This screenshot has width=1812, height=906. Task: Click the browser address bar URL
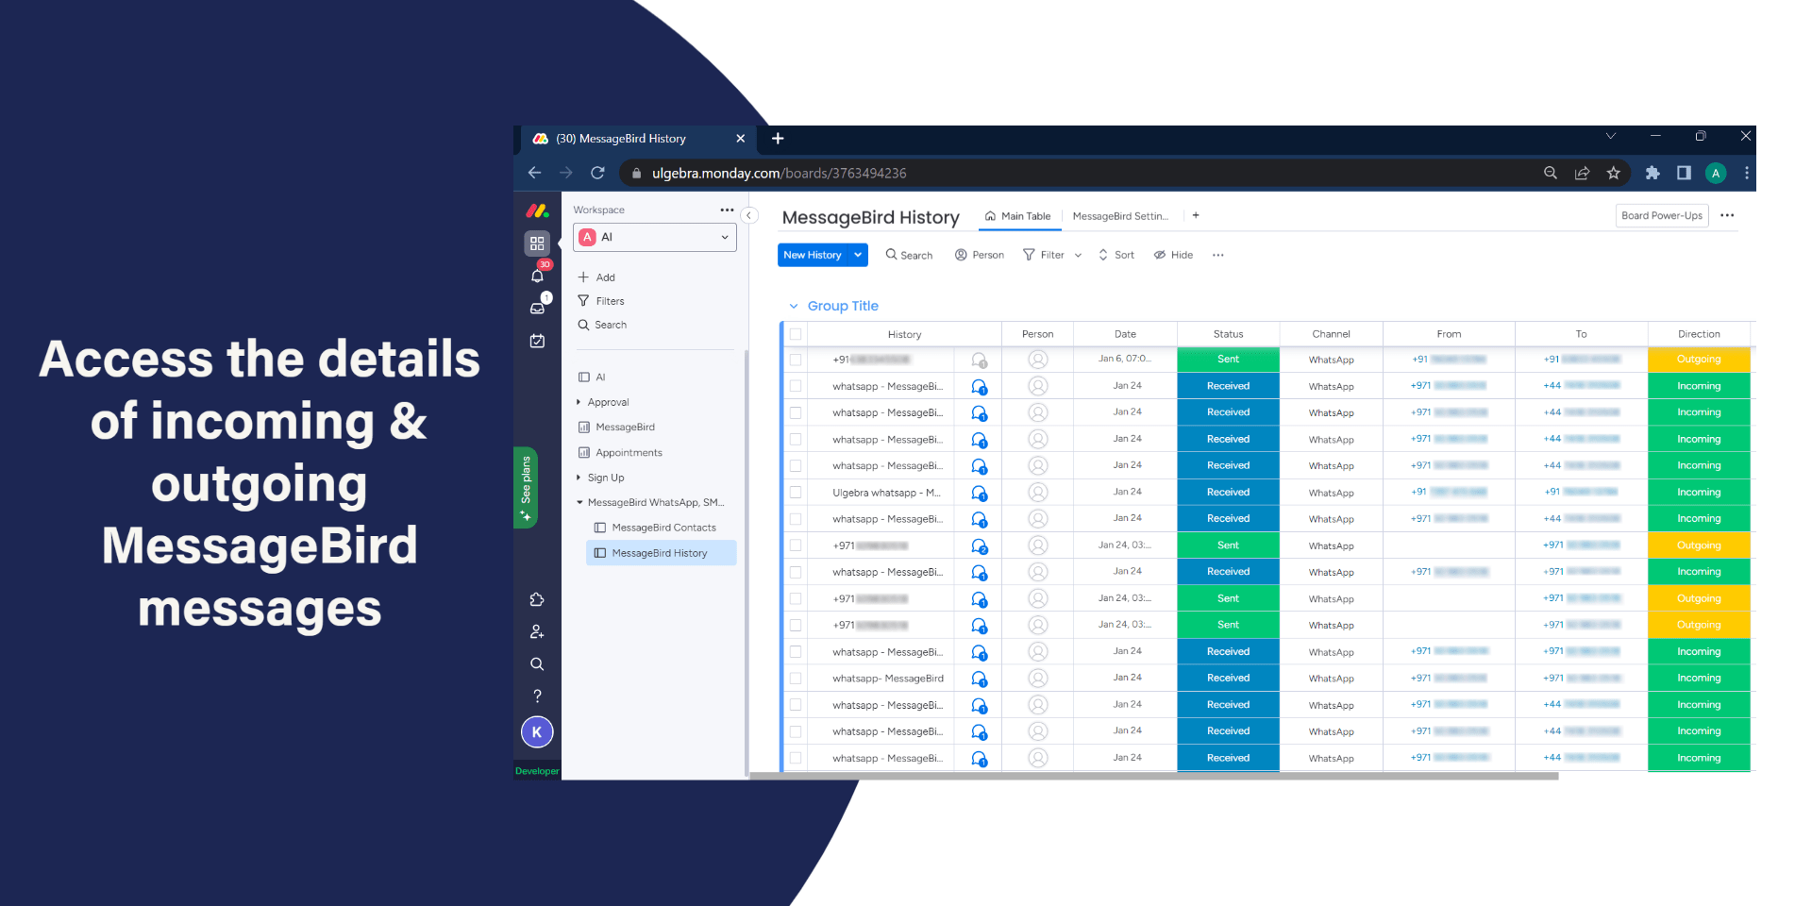coord(779,173)
